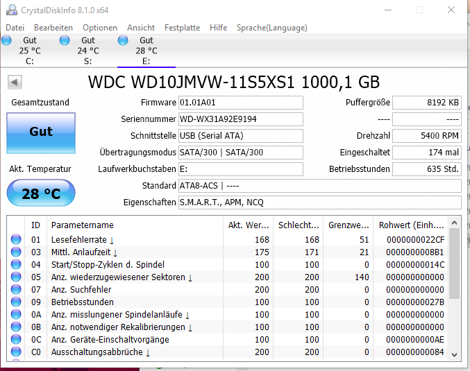Select the Anz. Suchfehler parameter
The height and width of the screenshot is (371, 470).
click(81, 290)
